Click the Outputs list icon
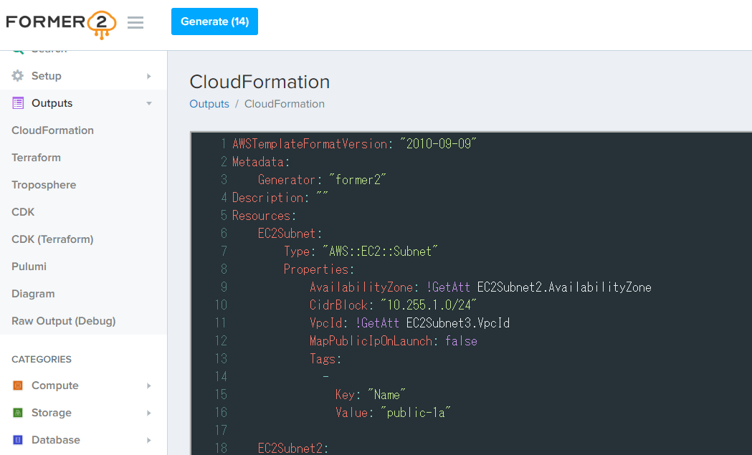Image resolution: width=752 pixels, height=455 pixels. click(x=18, y=103)
